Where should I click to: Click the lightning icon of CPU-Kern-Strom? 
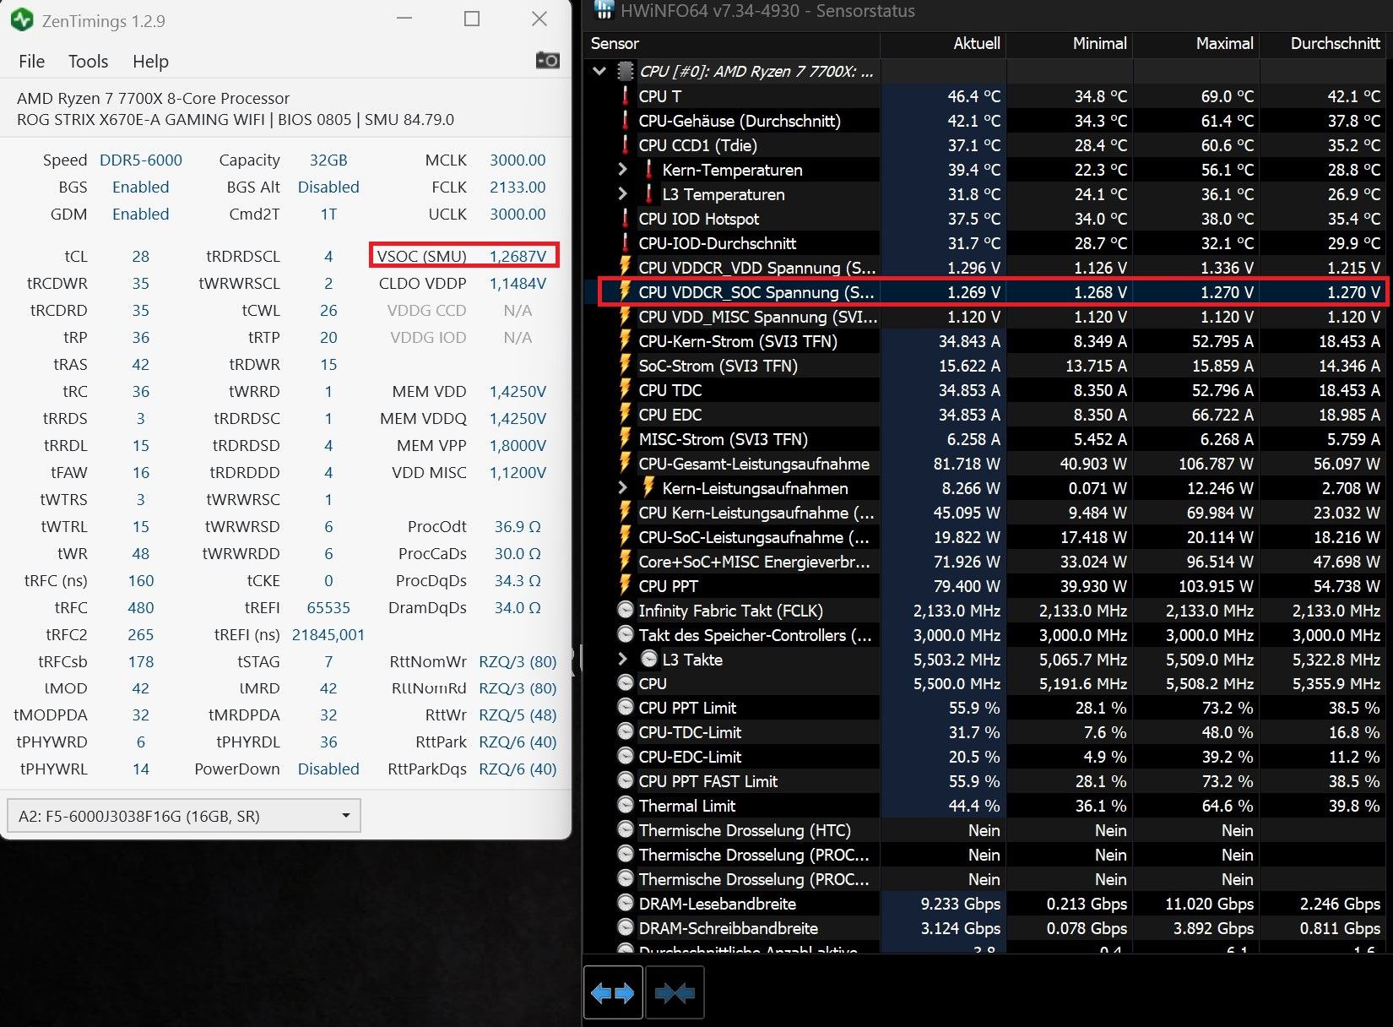pos(626,341)
